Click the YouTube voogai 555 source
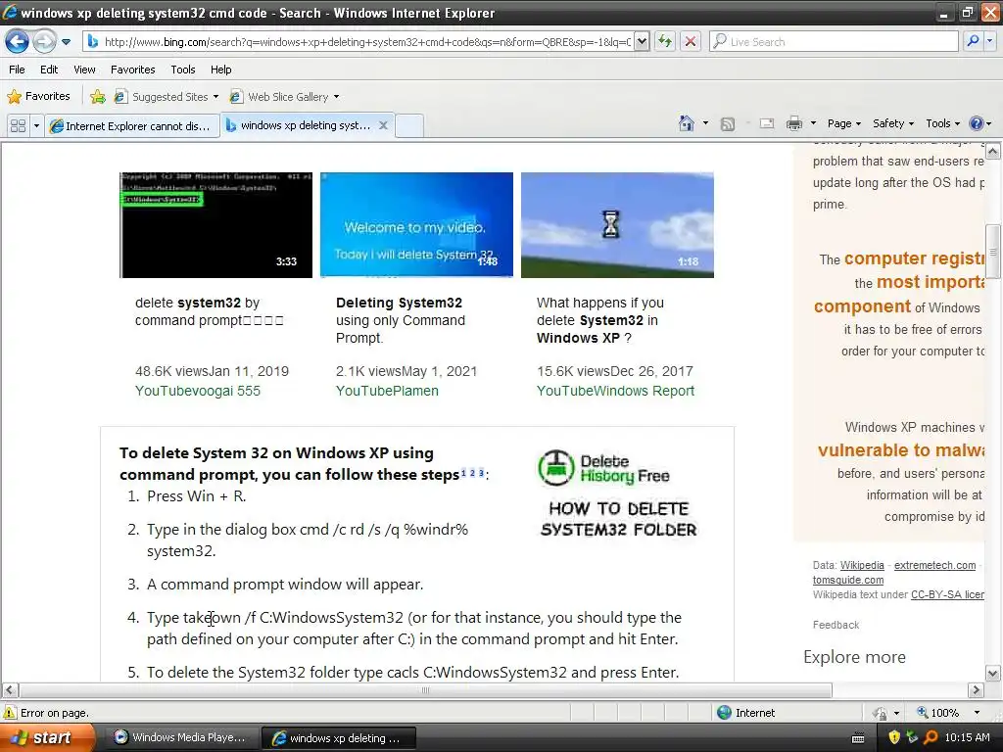This screenshot has width=1003, height=752. 198,391
